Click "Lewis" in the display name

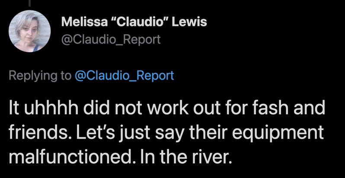coord(189,22)
